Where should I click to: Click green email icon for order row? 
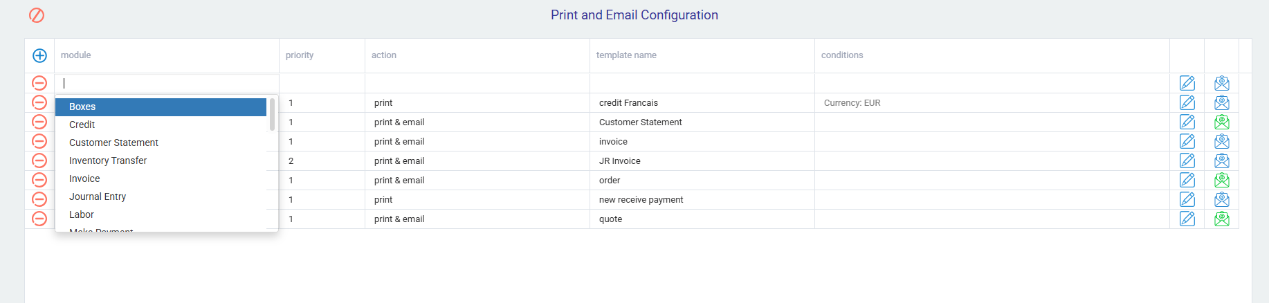click(1221, 180)
